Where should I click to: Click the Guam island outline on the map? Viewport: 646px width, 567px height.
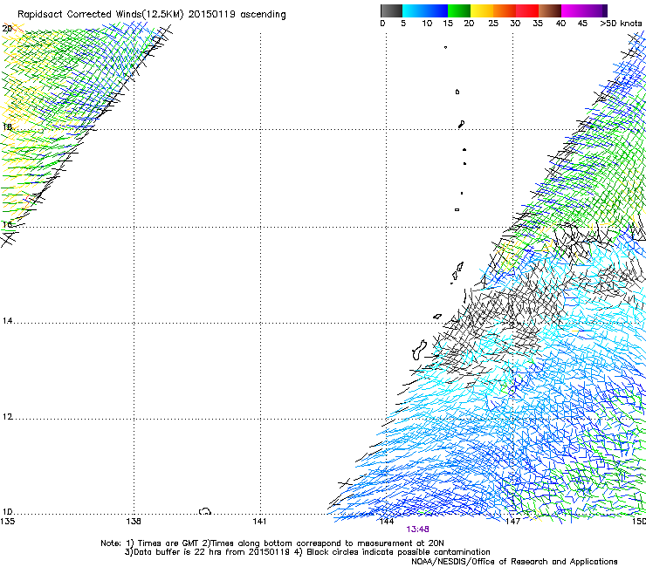(419, 350)
